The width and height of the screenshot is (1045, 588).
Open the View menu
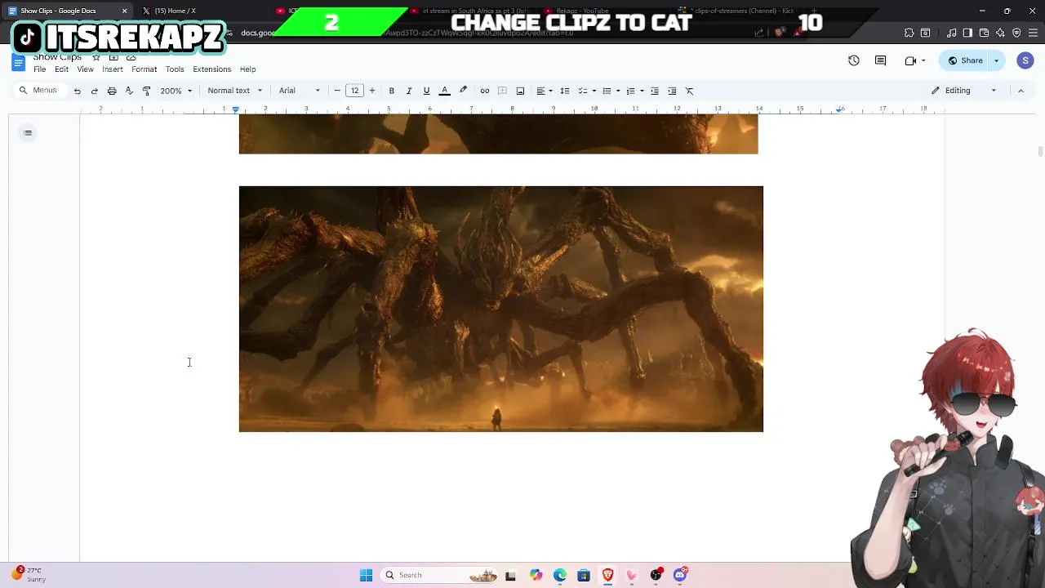click(85, 69)
